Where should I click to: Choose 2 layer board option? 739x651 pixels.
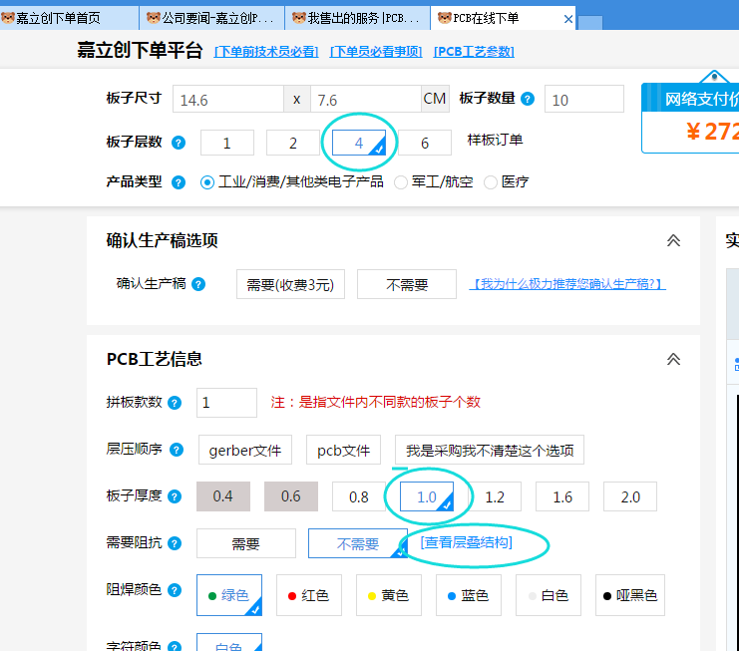point(293,143)
